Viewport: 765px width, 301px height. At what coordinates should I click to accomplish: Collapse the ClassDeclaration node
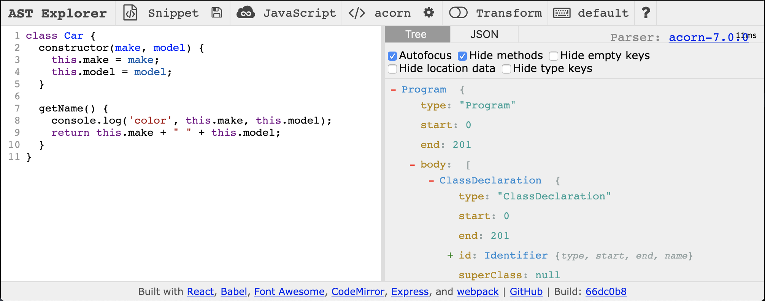(431, 181)
